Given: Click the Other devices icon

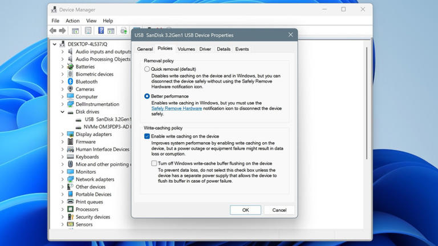Looking at the screenshot, I should point(70,187).
